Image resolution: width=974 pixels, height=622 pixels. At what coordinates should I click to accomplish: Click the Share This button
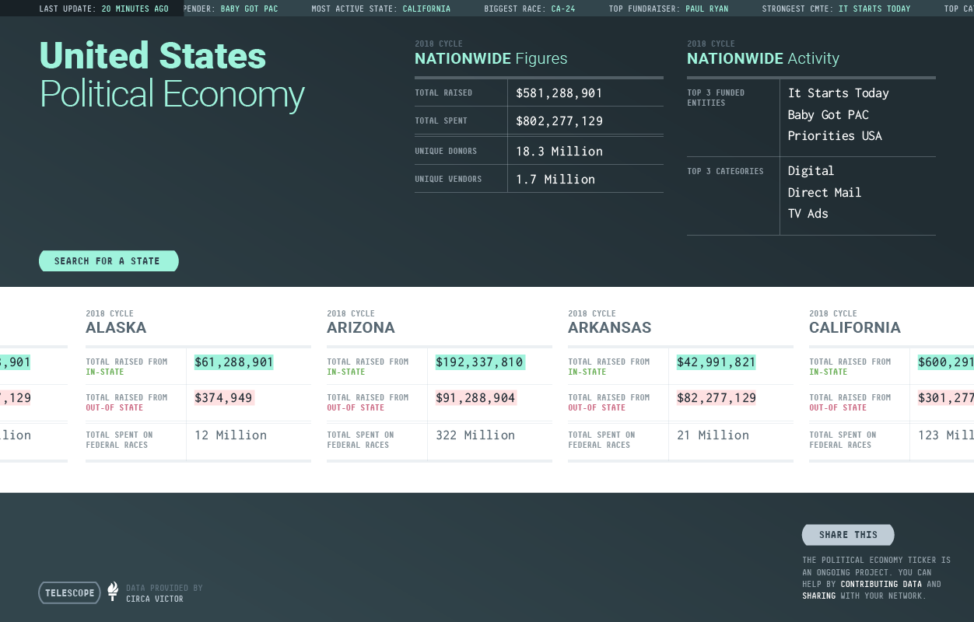pyautogui.click(x=848, y=535)
